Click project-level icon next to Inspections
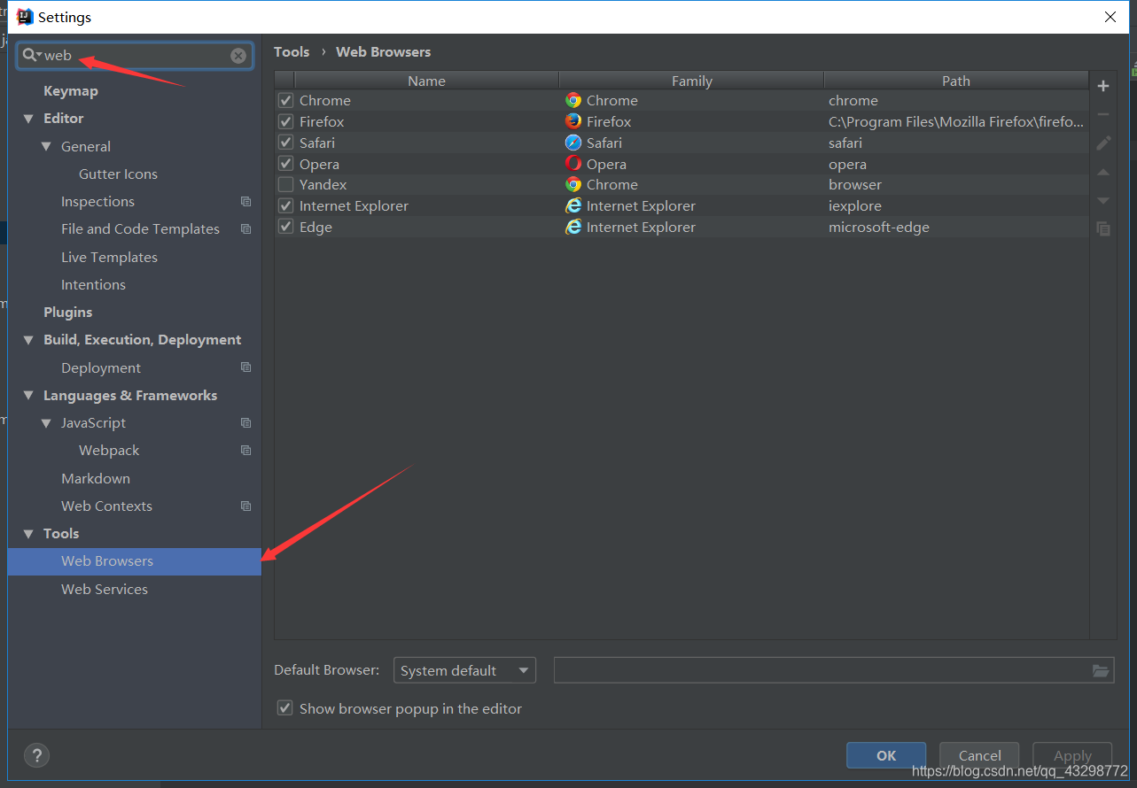 246,202
